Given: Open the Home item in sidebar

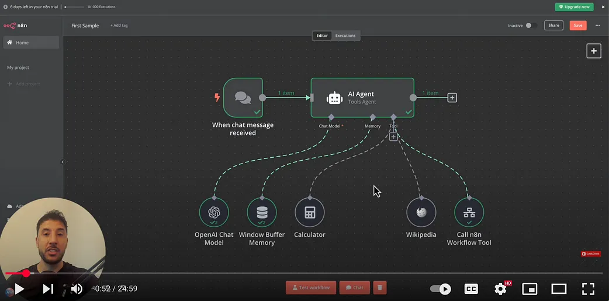Looking at the screenshot, I should click(31, 42).
